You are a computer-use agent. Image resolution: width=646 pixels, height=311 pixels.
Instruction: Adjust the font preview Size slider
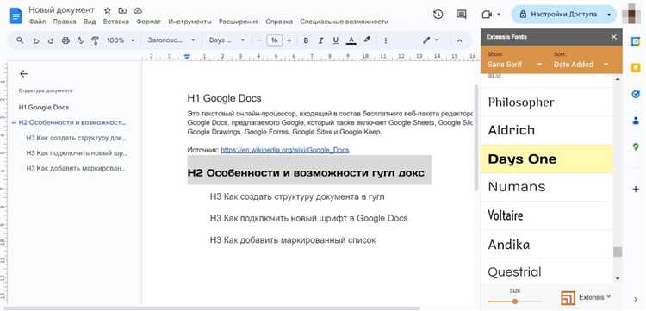click(x=515, y=302)
